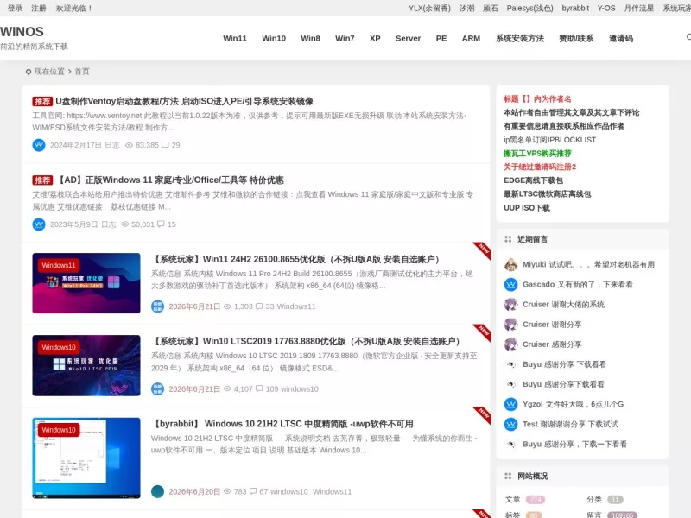The width and height of the screenshot is (691, 518).
Task: Click Gascado's avatar in recent comments
Action: (510, 285)
